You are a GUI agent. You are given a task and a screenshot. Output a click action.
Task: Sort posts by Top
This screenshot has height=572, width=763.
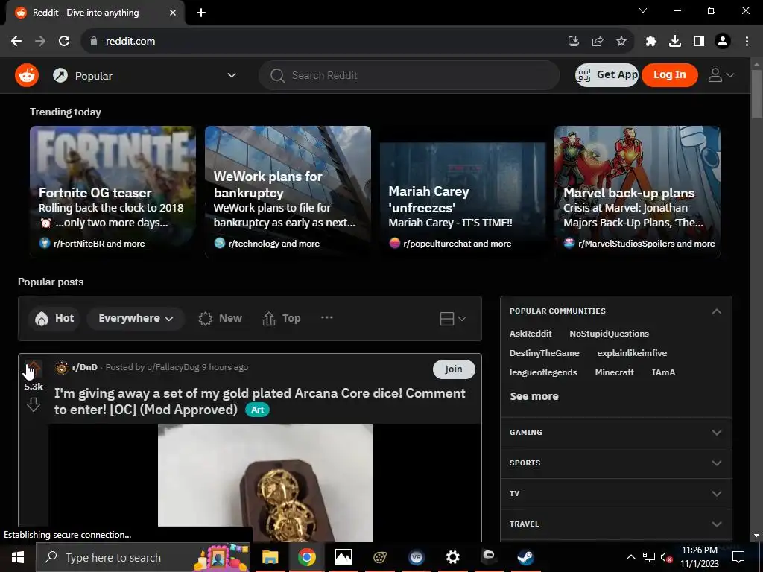(x=281, y=318)
